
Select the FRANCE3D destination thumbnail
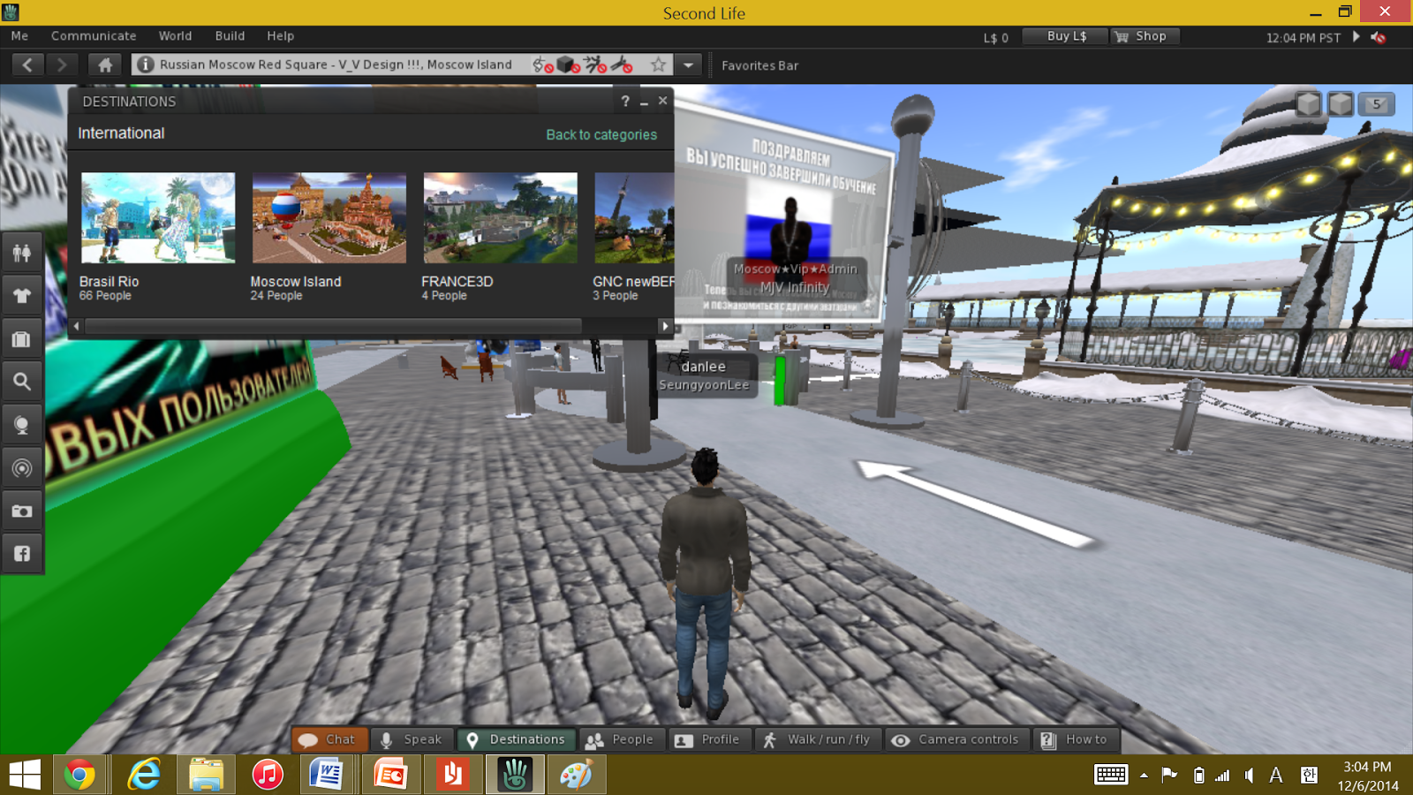pos(501,218)
